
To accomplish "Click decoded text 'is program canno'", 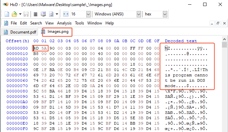I will [186, 75].
